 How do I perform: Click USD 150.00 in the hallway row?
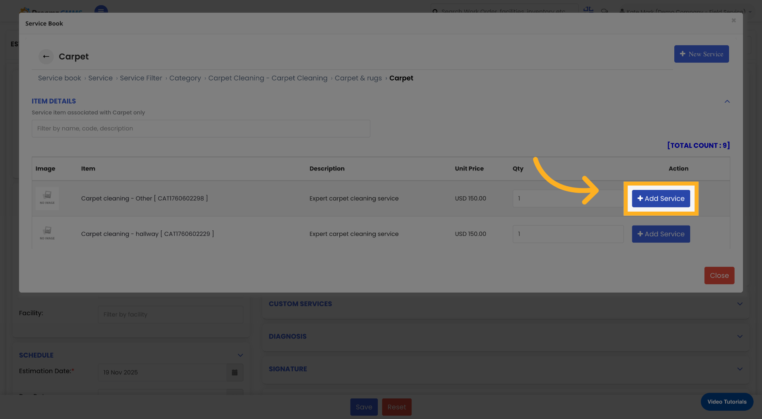470,234
